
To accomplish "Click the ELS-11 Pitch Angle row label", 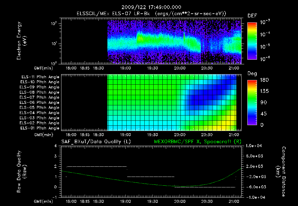I will pos(40,77).
